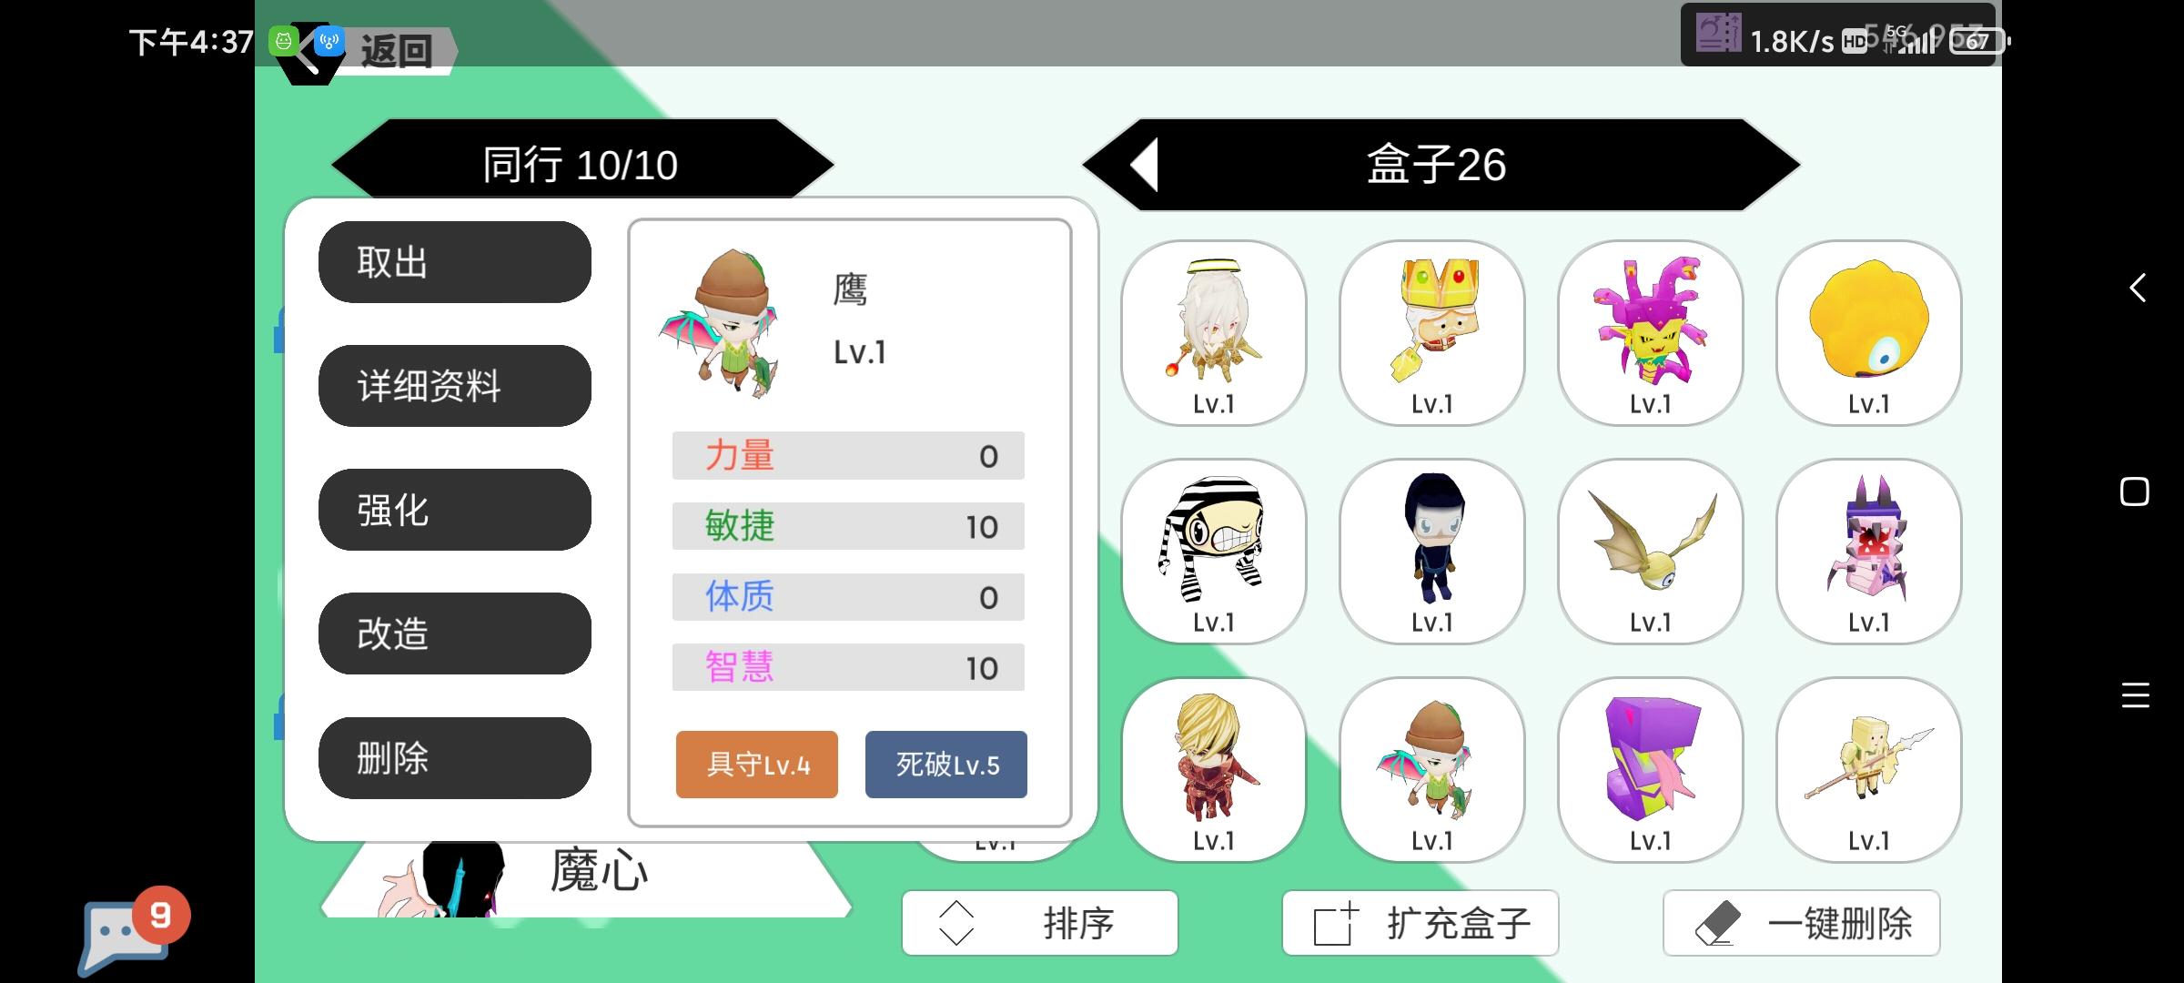Tap the 返回 back button
This screenshot has width=2184, height=983.
point(397,51)
